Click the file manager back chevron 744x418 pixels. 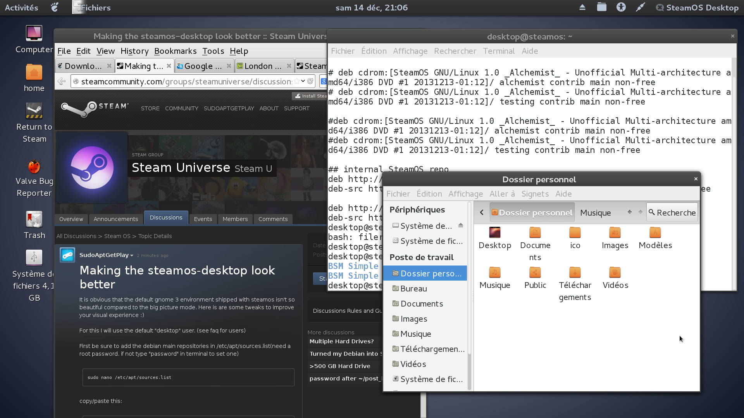pyautogui.click(x=482, y=212)
